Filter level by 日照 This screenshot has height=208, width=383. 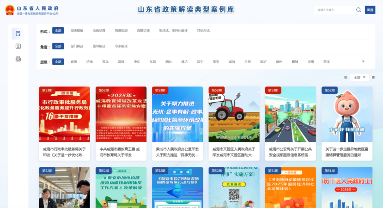[248, 62]
